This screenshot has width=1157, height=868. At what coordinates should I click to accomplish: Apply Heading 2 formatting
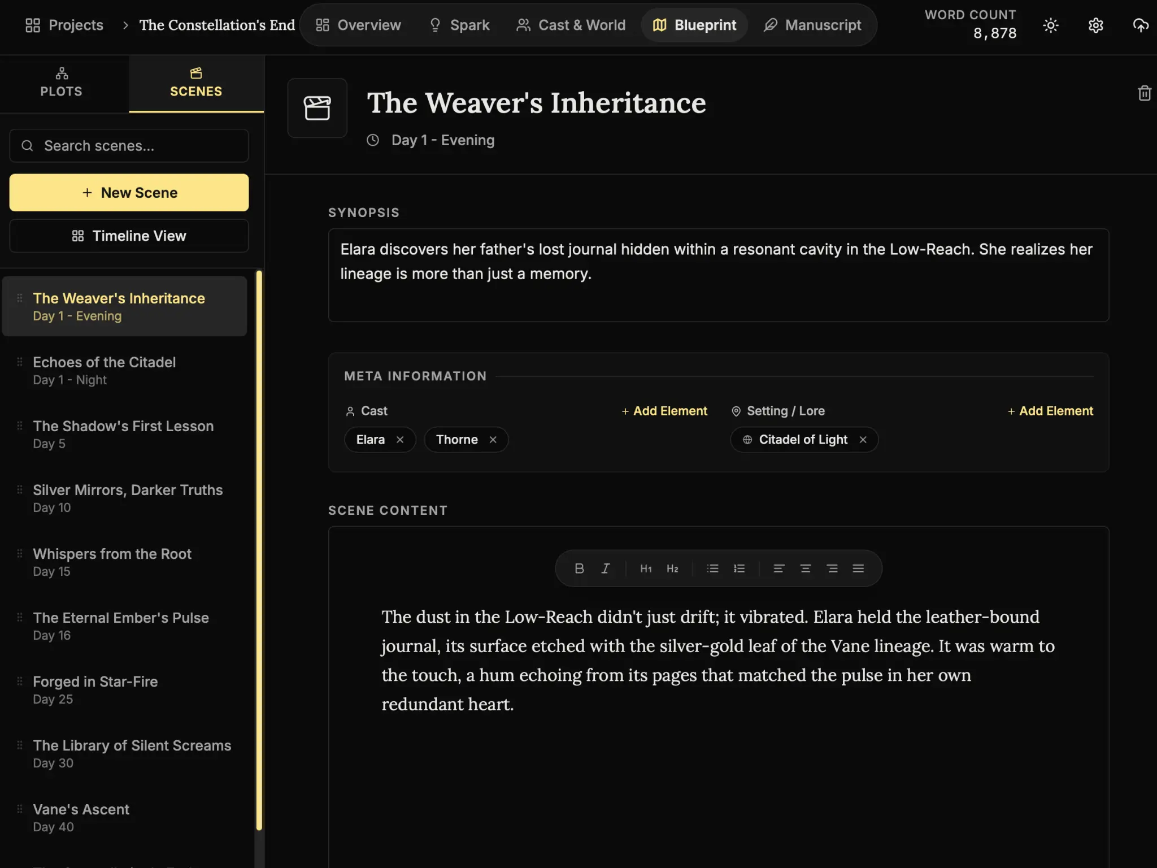[x=672, y=568]
